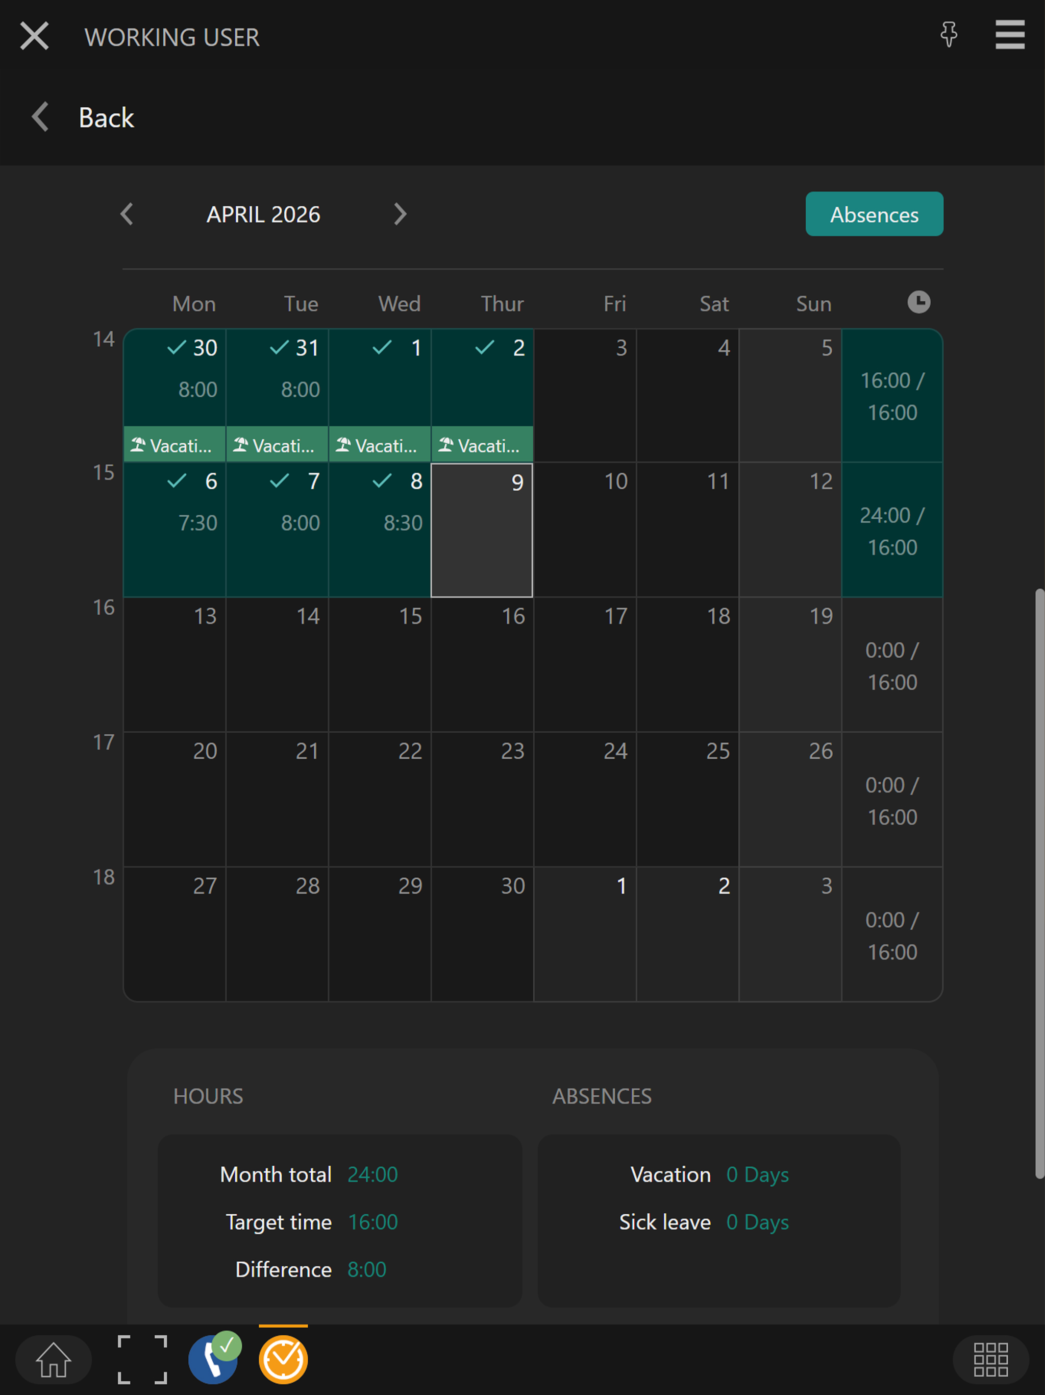Select April 15 calendar day
The width and height of the screenshot is (1045, 1395).
(380, 665)
